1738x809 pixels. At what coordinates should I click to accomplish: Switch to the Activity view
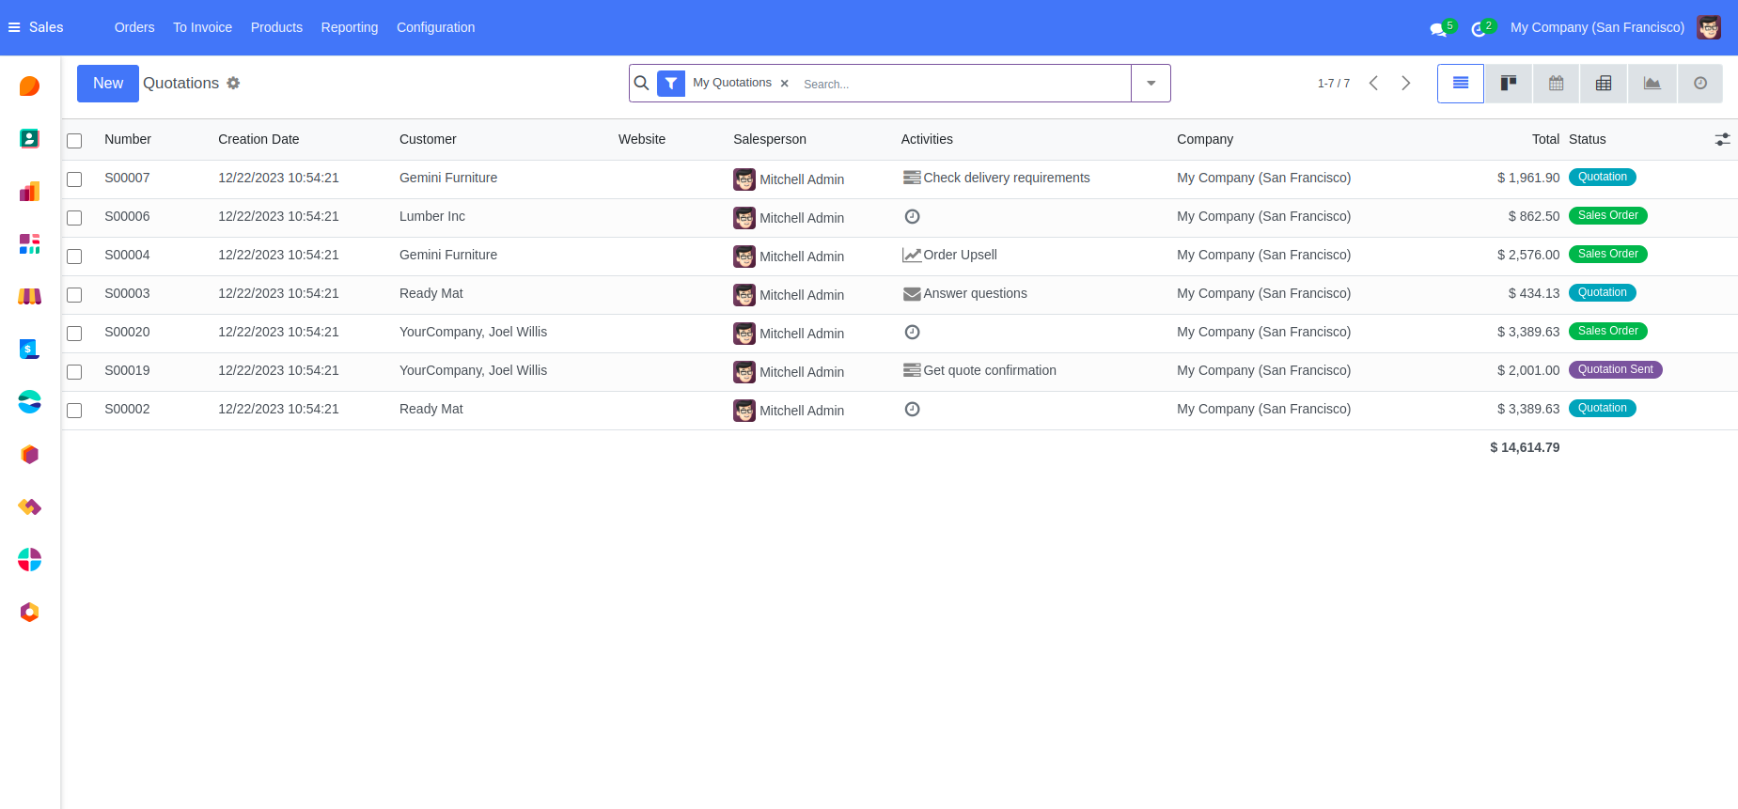tap(1700, 84)
